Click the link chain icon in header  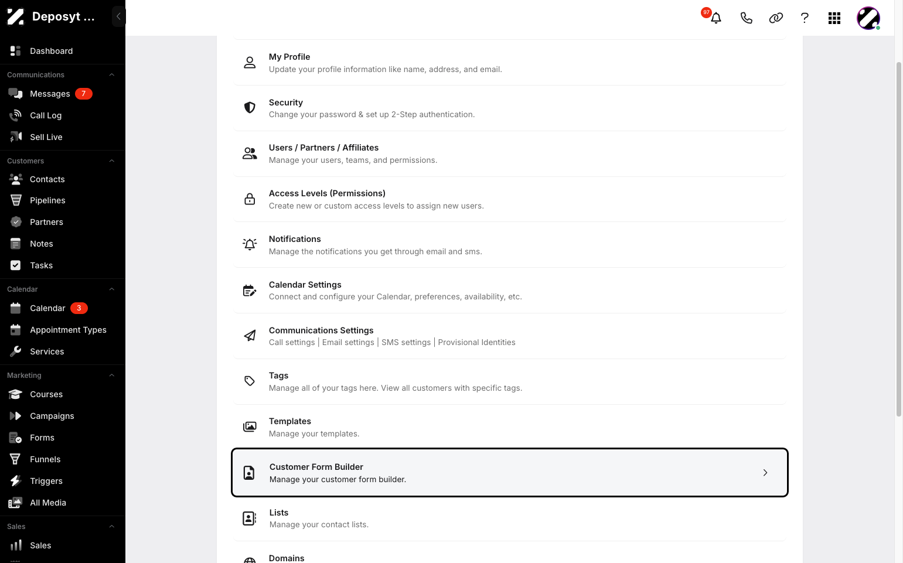tap(776, 18)
